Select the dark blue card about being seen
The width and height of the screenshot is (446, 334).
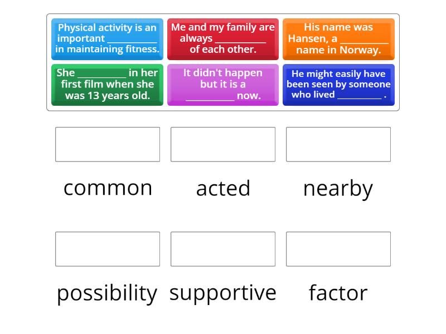[x=338, y=85]
